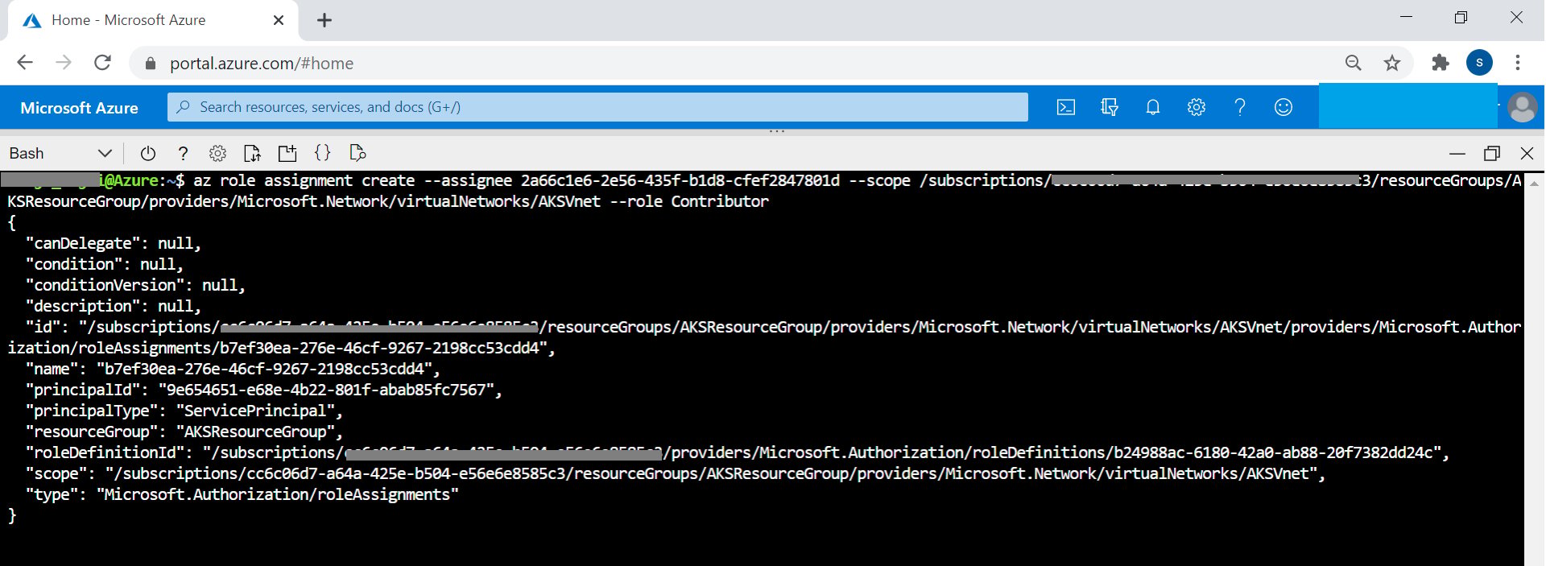Close the Cloud Shell panel
Image resolution: width=1546 pixels, height=566 pixels.
(x=1527, y=153)
